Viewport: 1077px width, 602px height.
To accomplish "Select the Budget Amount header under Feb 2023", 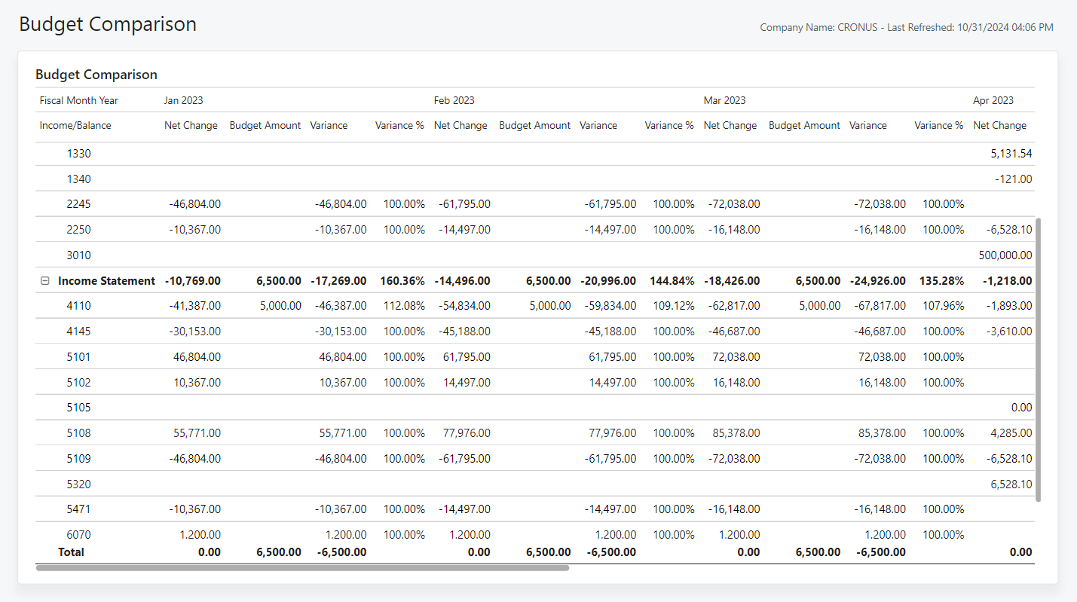I will (x=534, y=125).
